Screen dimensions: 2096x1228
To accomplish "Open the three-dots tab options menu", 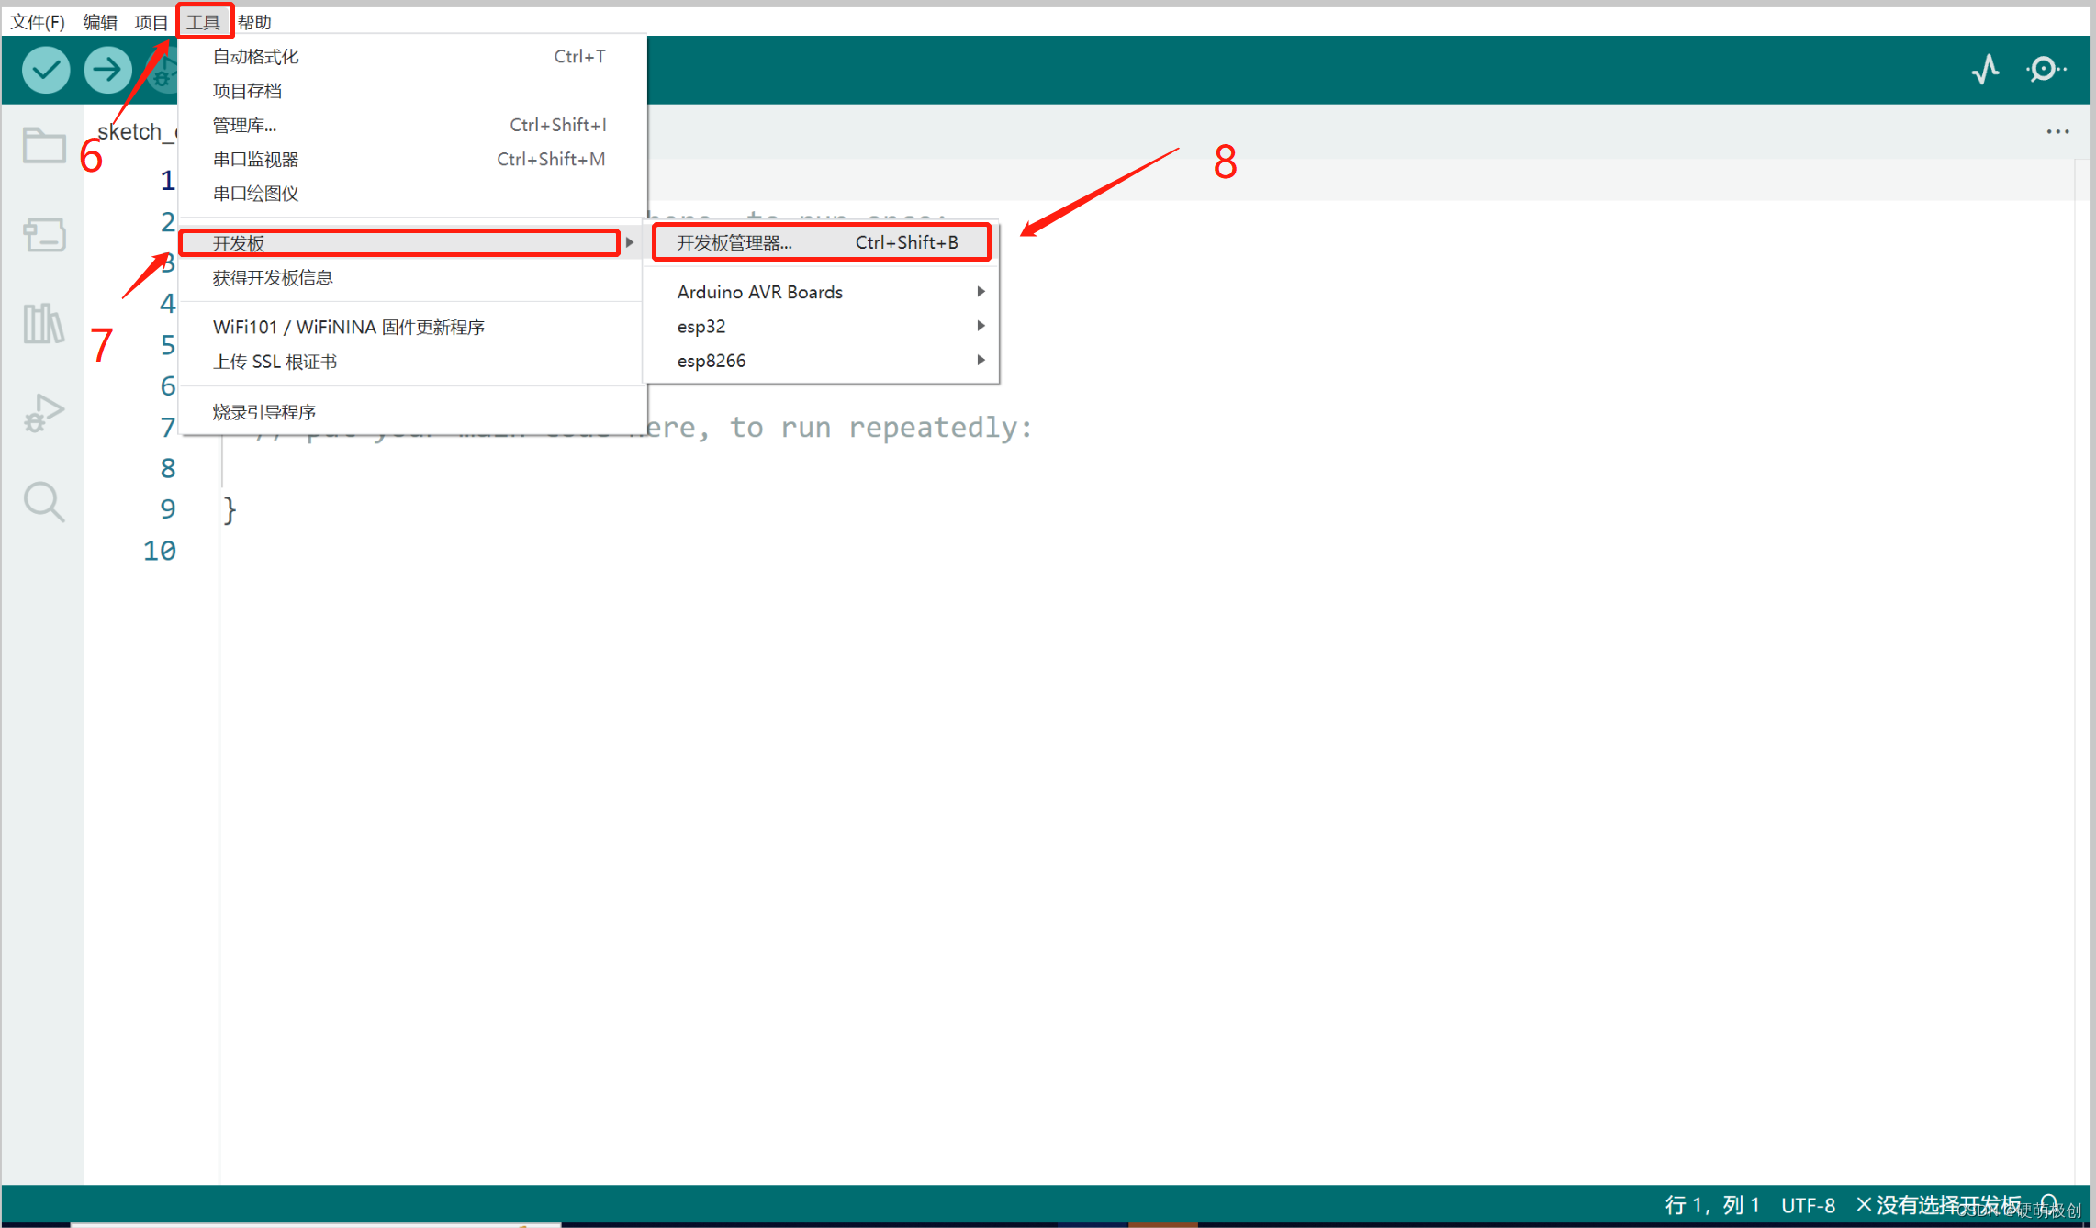I will [2057, 132].
